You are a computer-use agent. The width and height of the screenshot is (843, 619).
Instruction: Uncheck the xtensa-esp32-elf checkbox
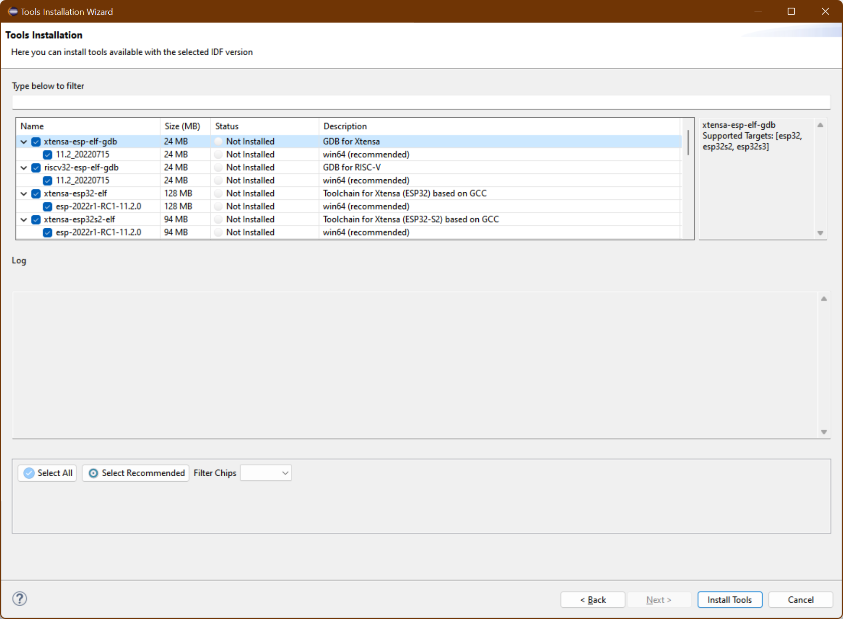36,194
